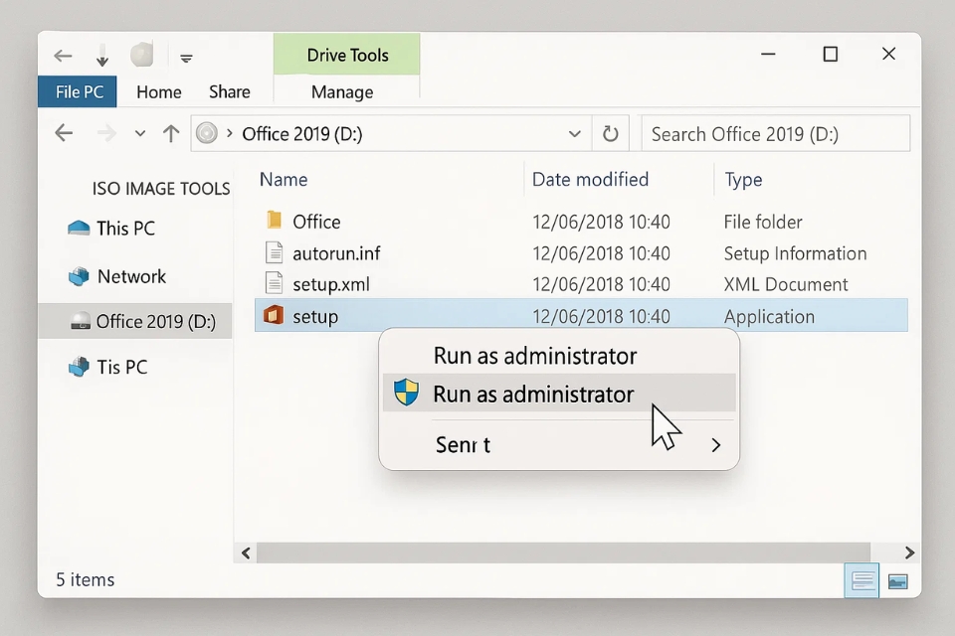Click the orange Office setup application icon
The height and width of the screenshot is (636, 955).
[274, 315]
